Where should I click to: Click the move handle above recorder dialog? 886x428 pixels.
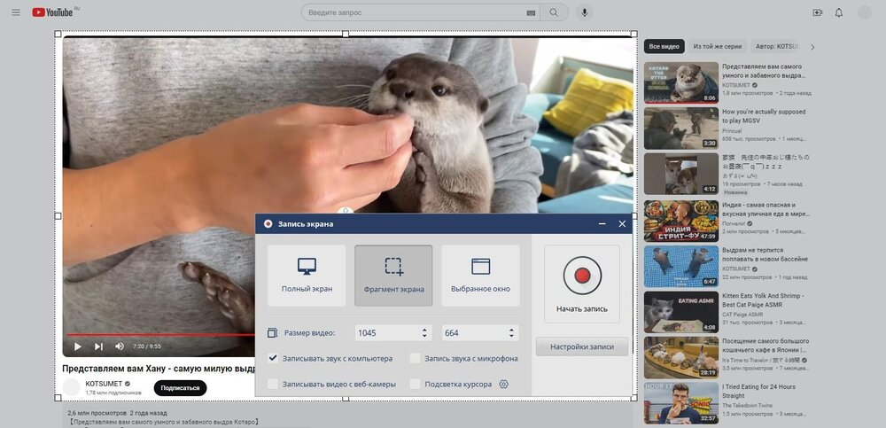click(346, 210)
